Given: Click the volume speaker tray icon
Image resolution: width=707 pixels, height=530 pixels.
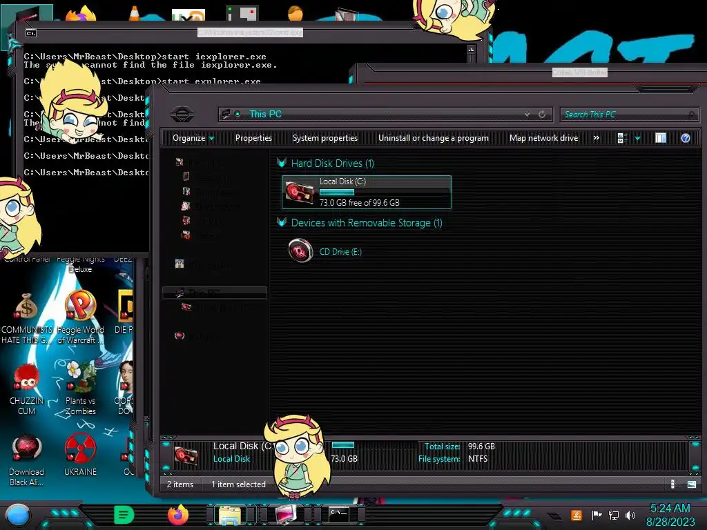Looking at the screenshot, I should tap(630, 515).
